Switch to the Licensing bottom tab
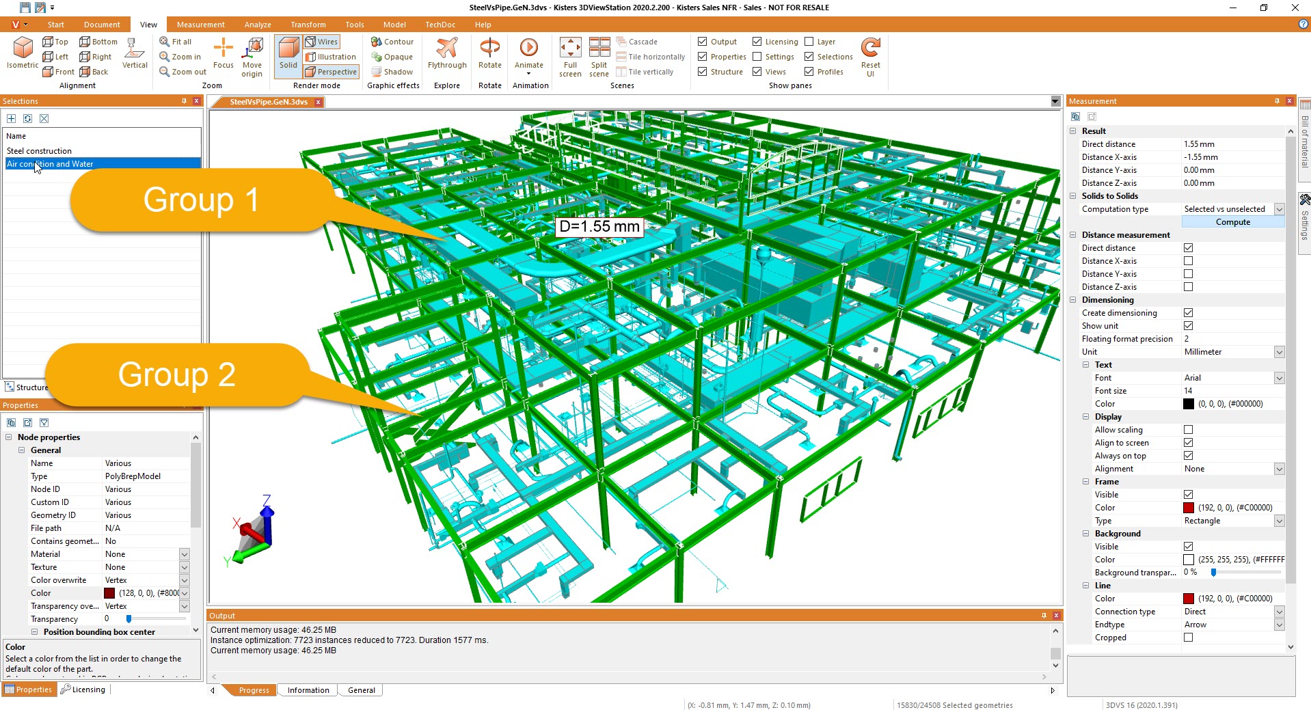1311x710 pixels. tap(83, 689)
